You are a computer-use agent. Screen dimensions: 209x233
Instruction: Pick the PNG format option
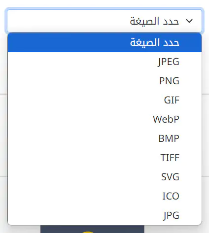(104, 81)
